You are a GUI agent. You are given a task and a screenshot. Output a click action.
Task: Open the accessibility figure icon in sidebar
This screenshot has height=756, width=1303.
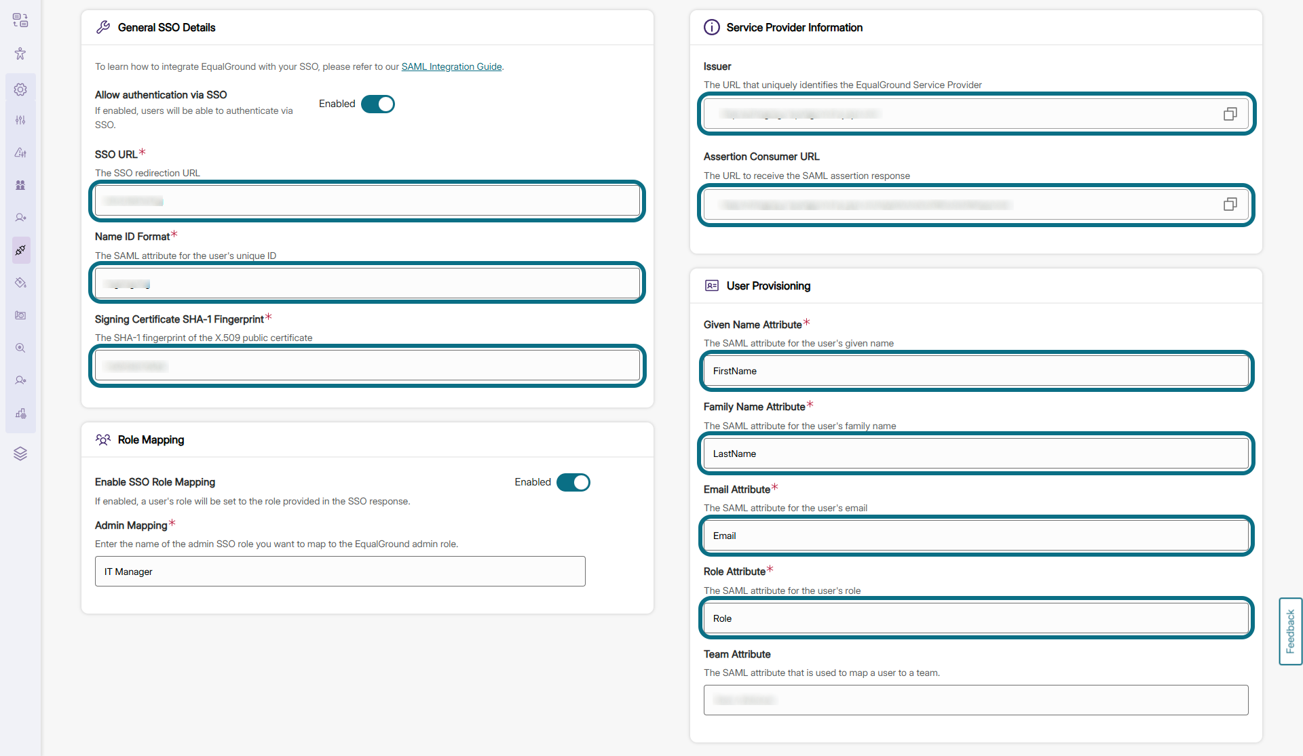[x=20, y=54]
